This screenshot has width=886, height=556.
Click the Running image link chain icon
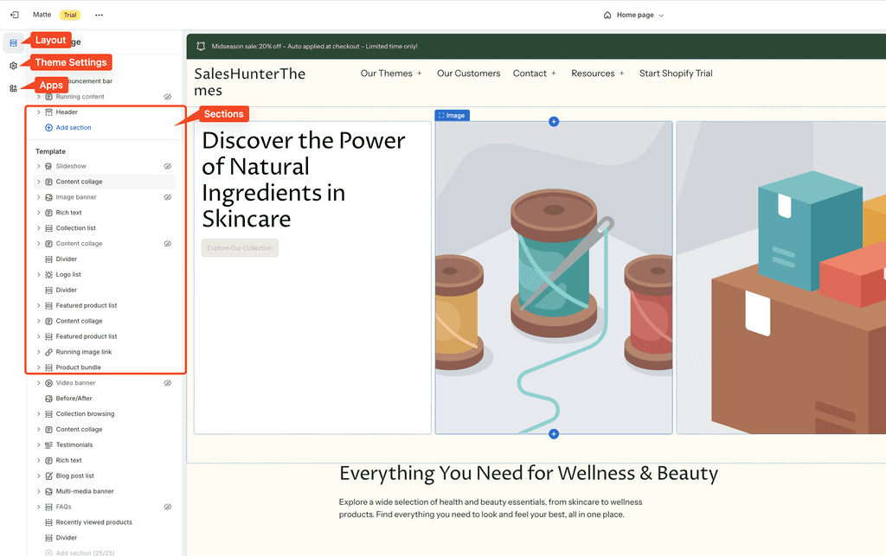click(x=48, y=352)
